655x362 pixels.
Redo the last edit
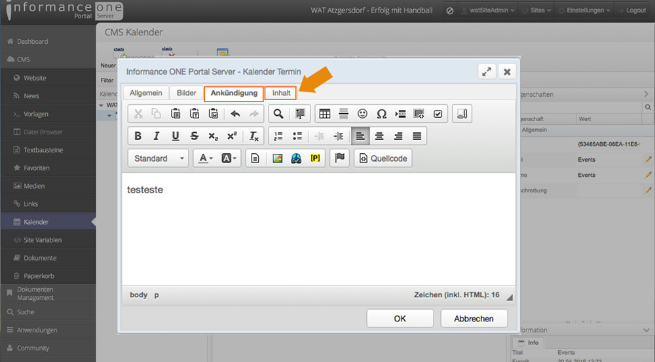click(x=253, y=113)
